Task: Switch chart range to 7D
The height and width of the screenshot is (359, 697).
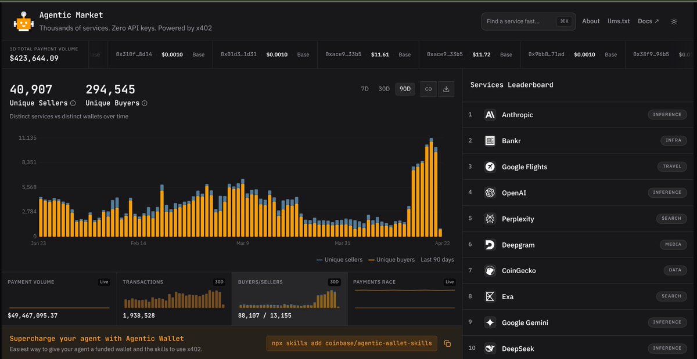Action: point(365,89)
